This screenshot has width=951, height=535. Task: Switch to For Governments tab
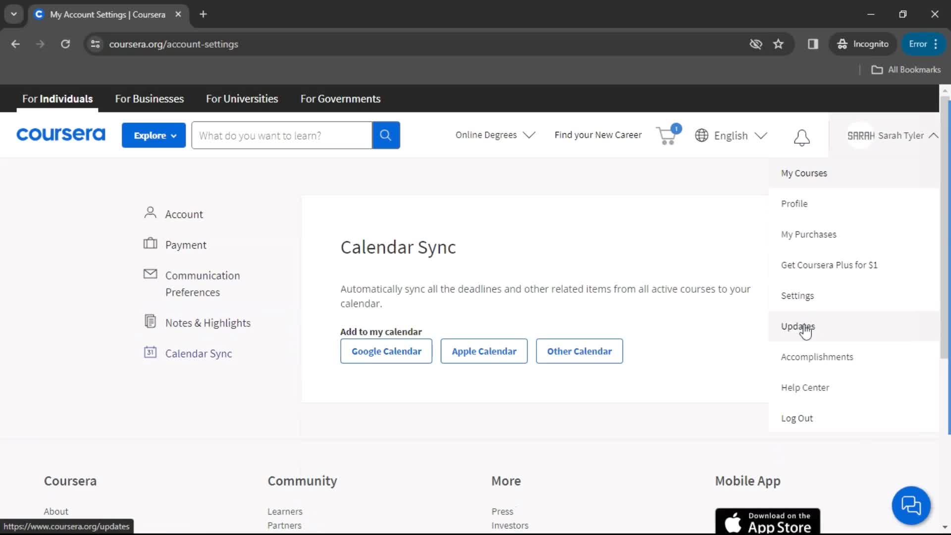(x=340, y=99)
